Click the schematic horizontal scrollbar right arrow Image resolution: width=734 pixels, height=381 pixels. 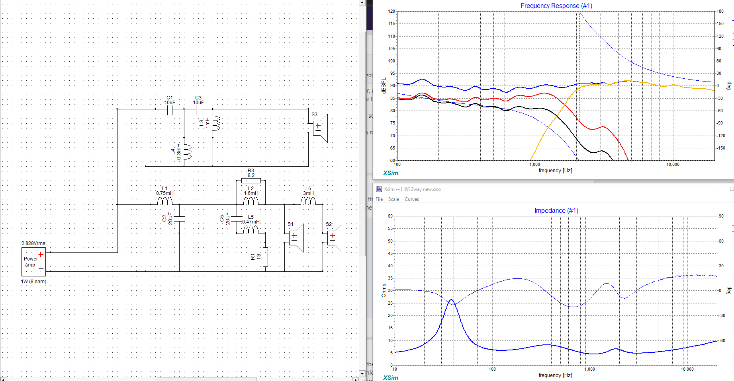pos(355,379)
